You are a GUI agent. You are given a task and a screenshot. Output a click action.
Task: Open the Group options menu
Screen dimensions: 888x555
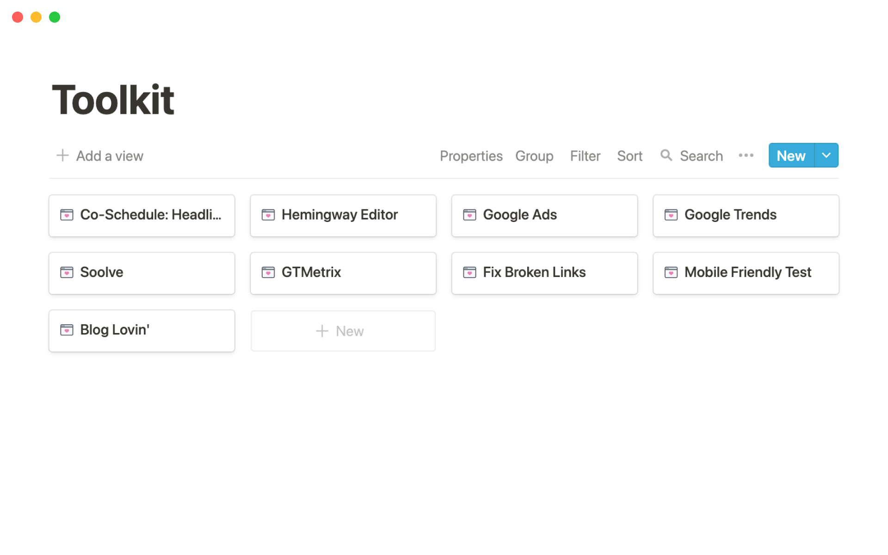point(534,156)
